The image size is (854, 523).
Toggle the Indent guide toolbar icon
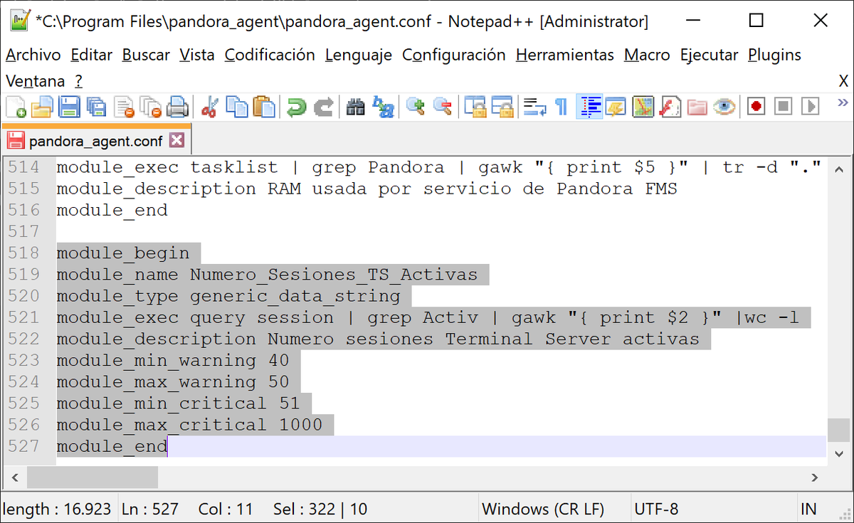tap(589, 107)
